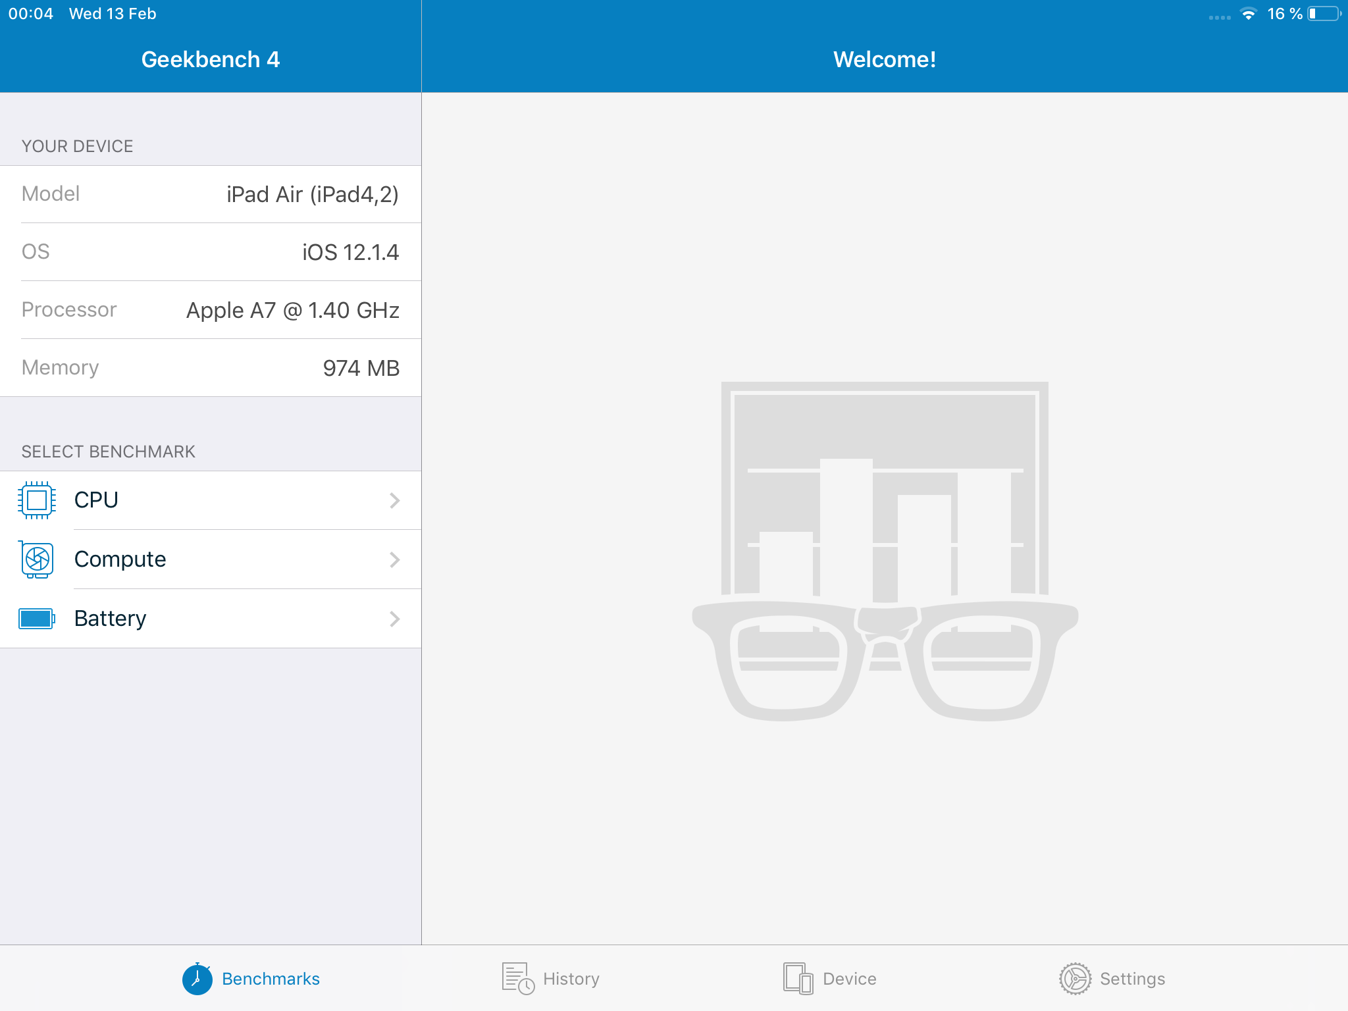Click the 'Geekbench 4' title
The height and width of the screenshot is (1011, 1348).
click(x=211, y=59)
